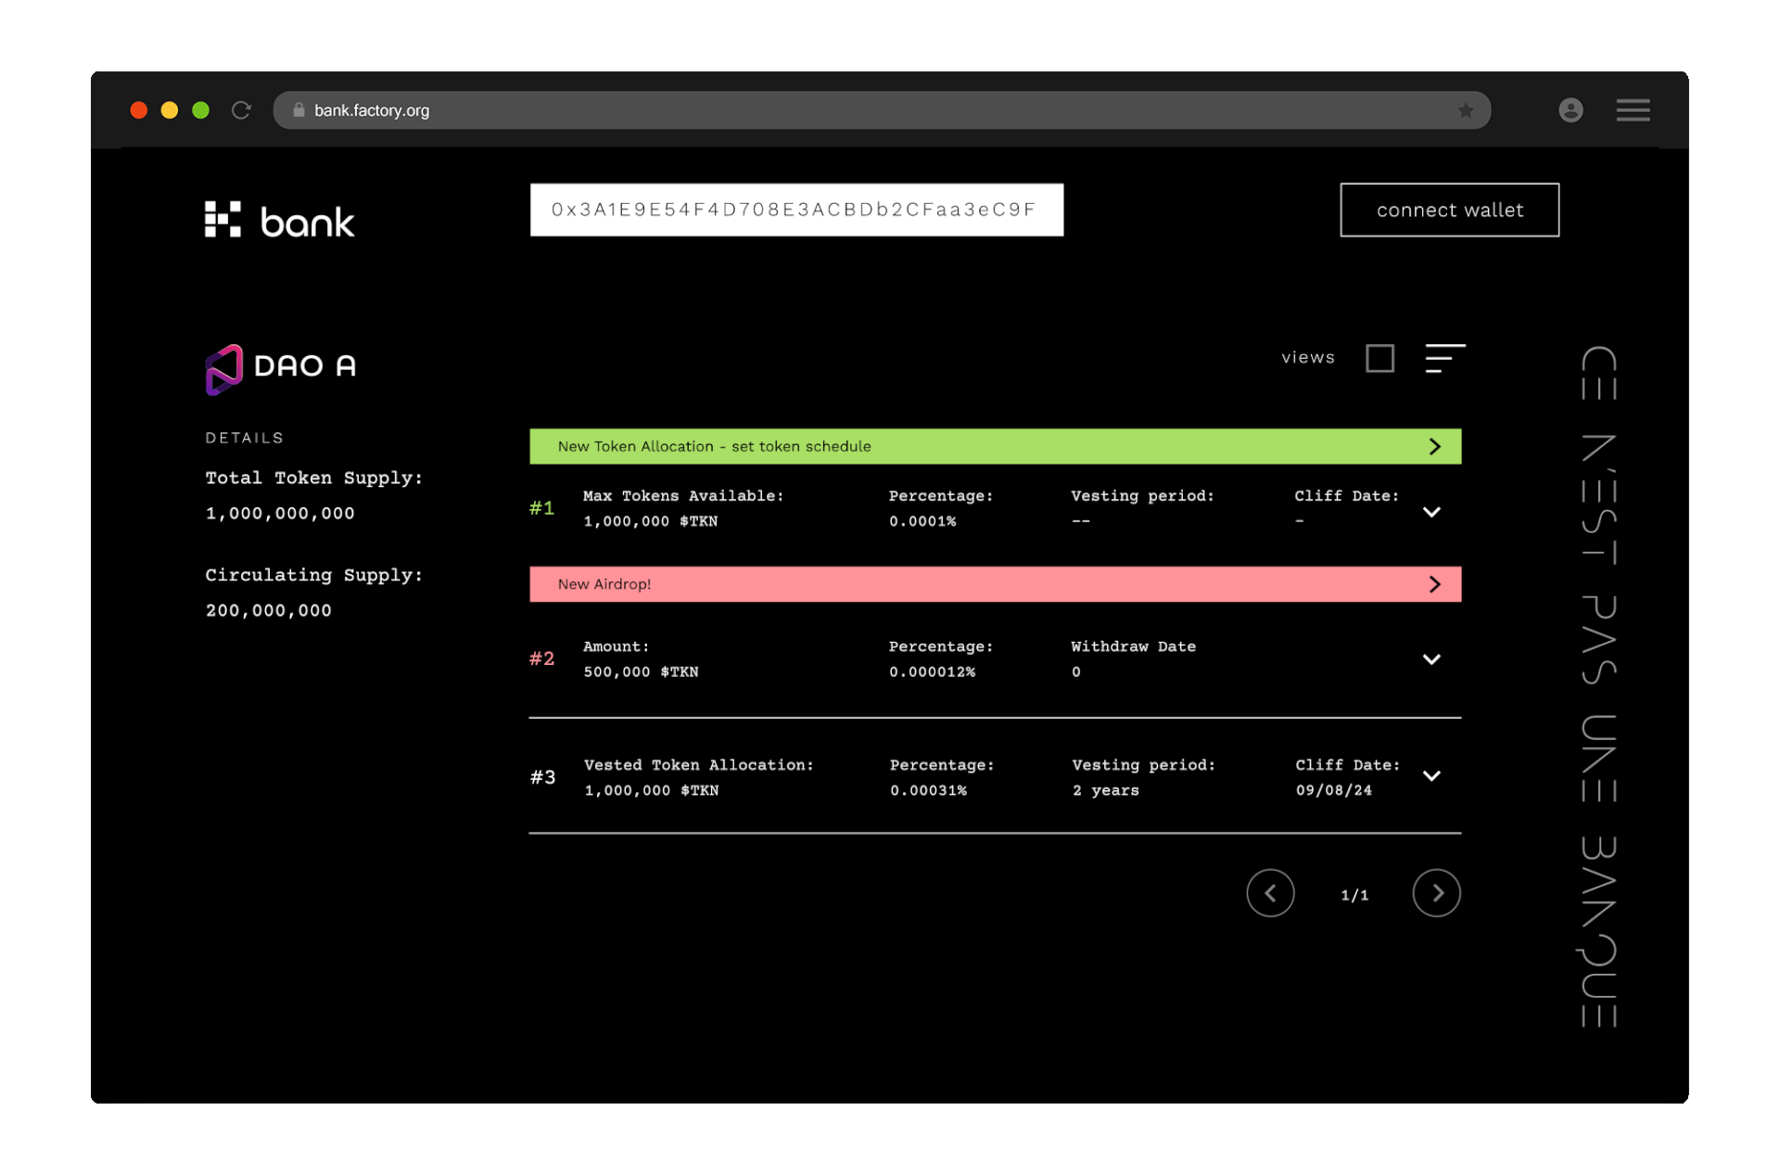Image resolution: width=1780 pixels, height=1175 pixels.
Task: Click the bank logo icon
Action: click(222, 220)
